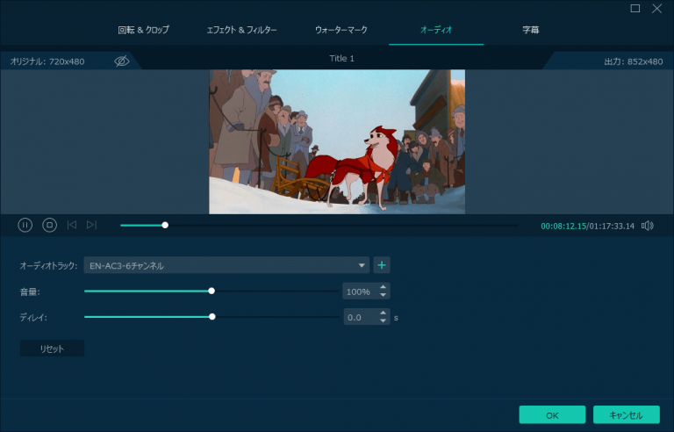Pause the video playback
674x432 pixels.
pyautogui.click(x=25, y=226)
